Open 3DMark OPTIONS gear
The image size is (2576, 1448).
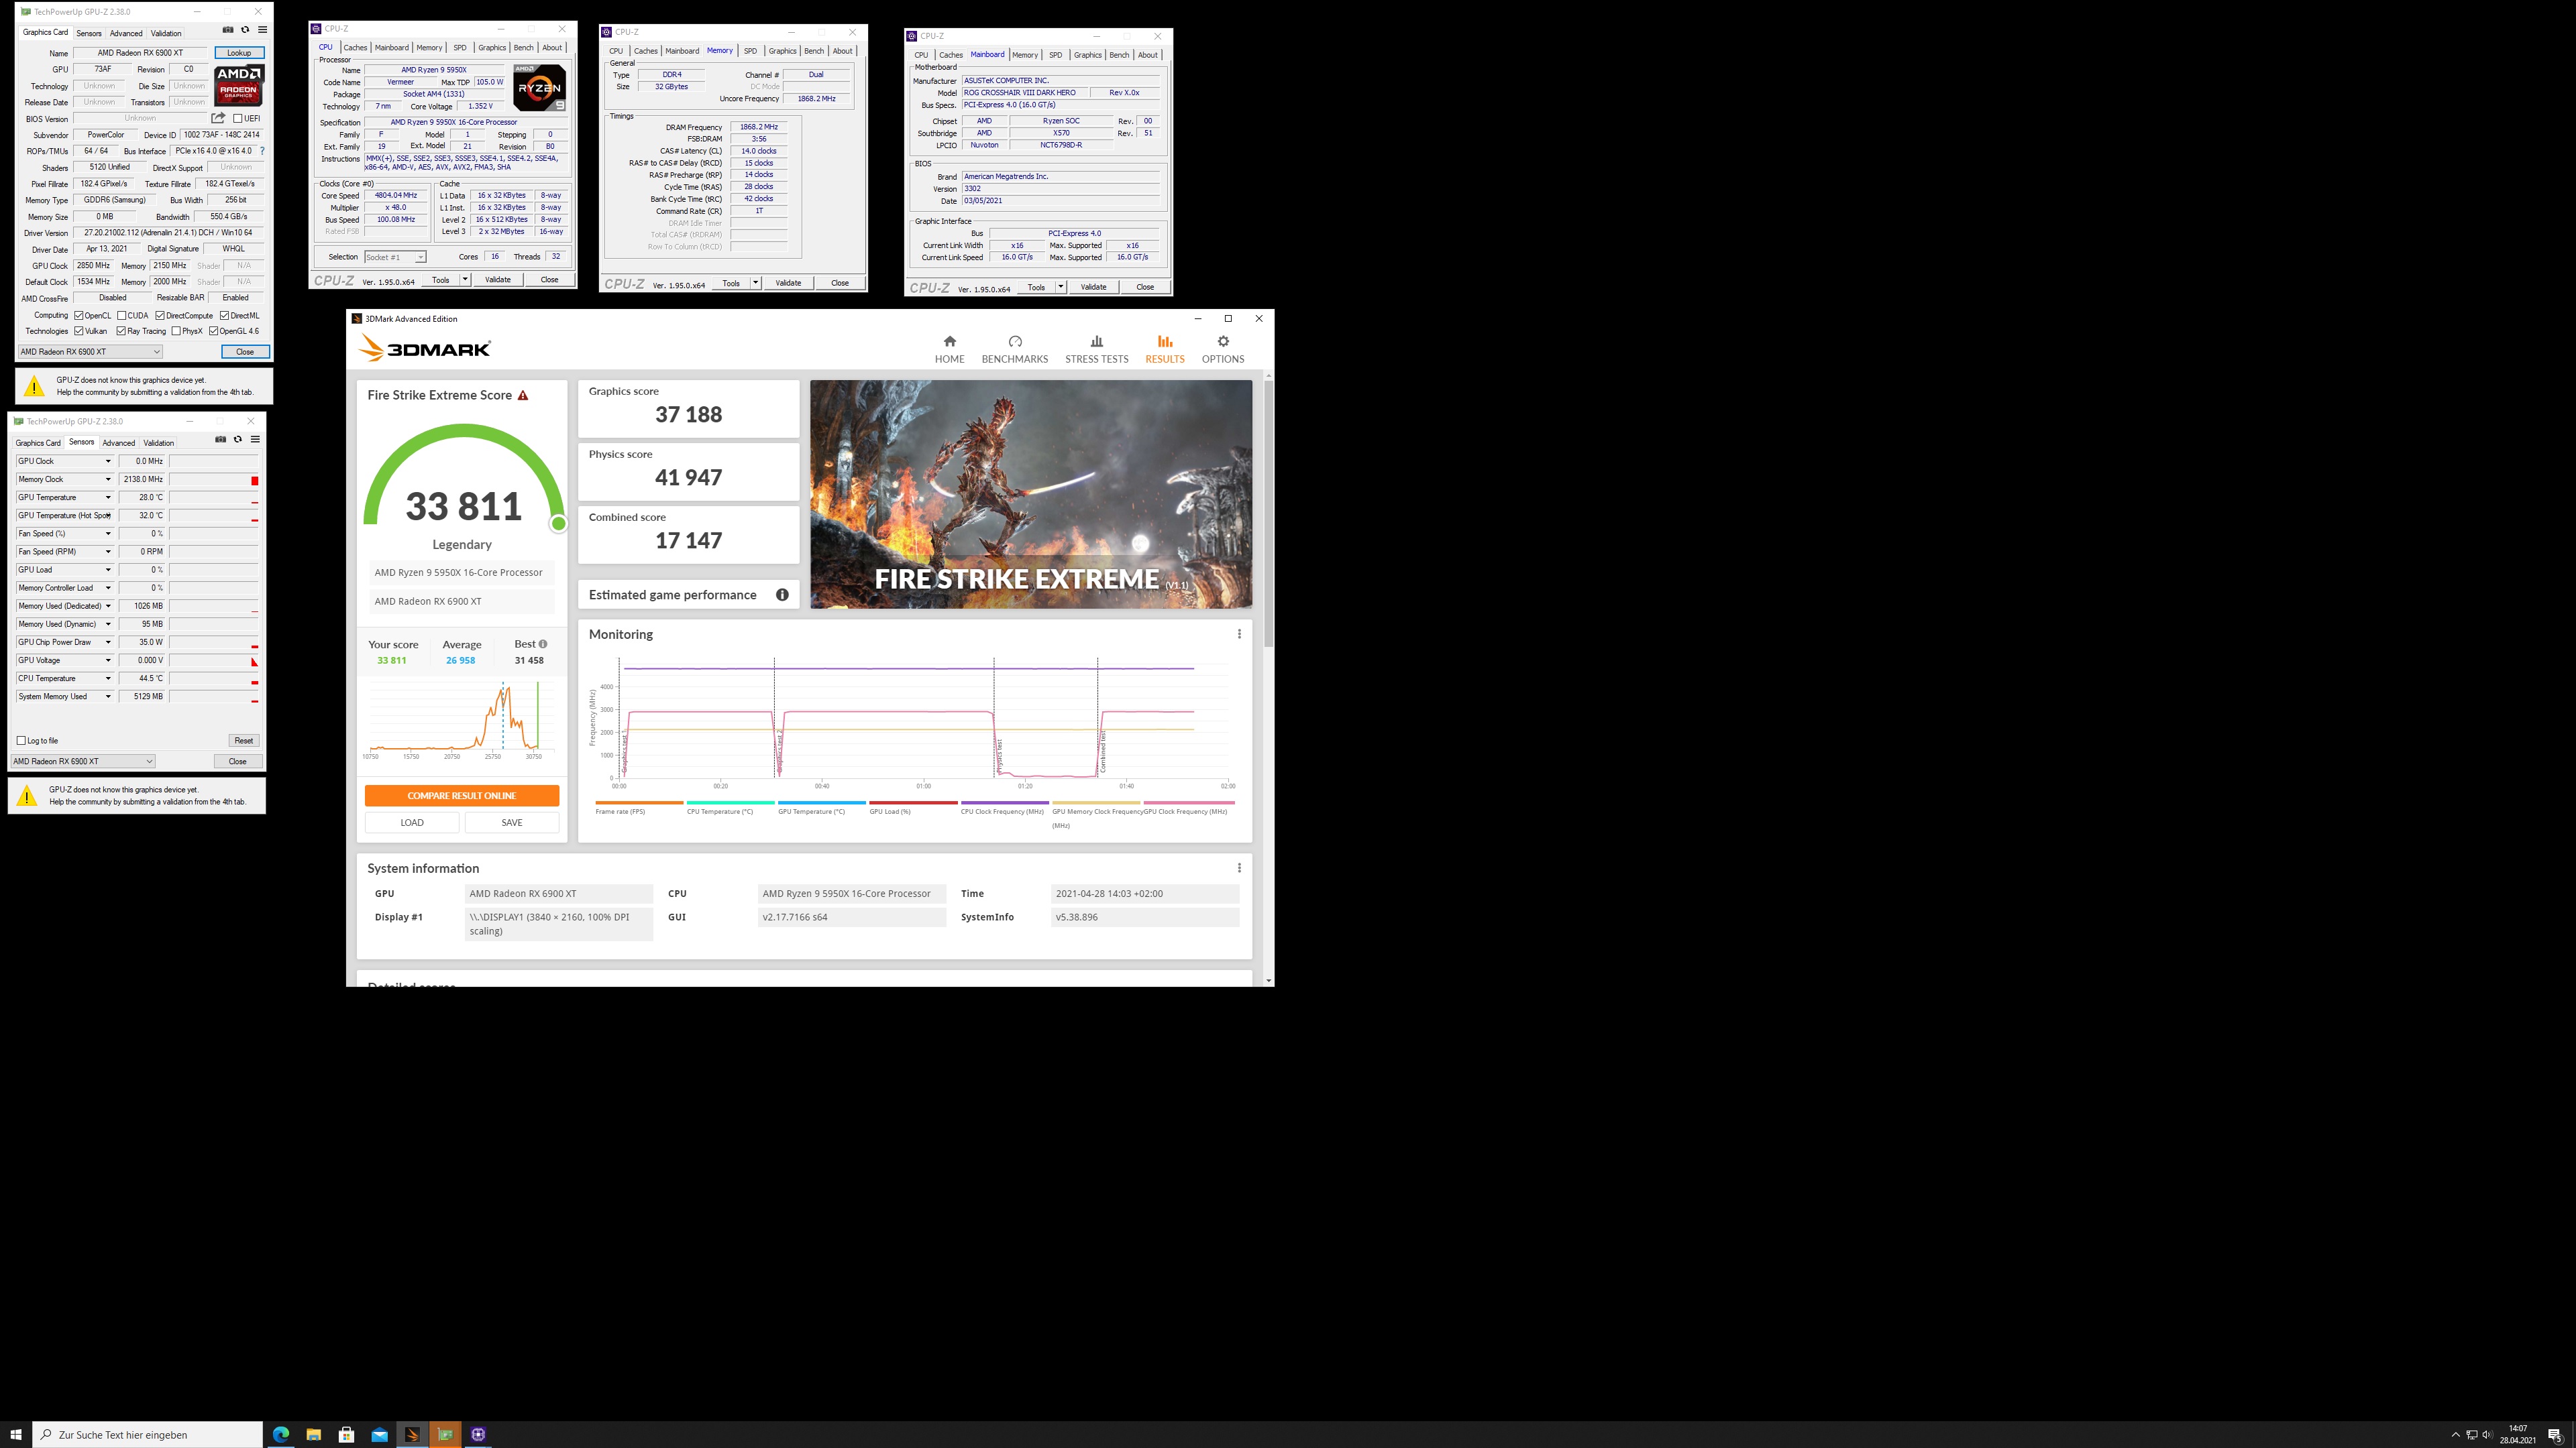1223,350
